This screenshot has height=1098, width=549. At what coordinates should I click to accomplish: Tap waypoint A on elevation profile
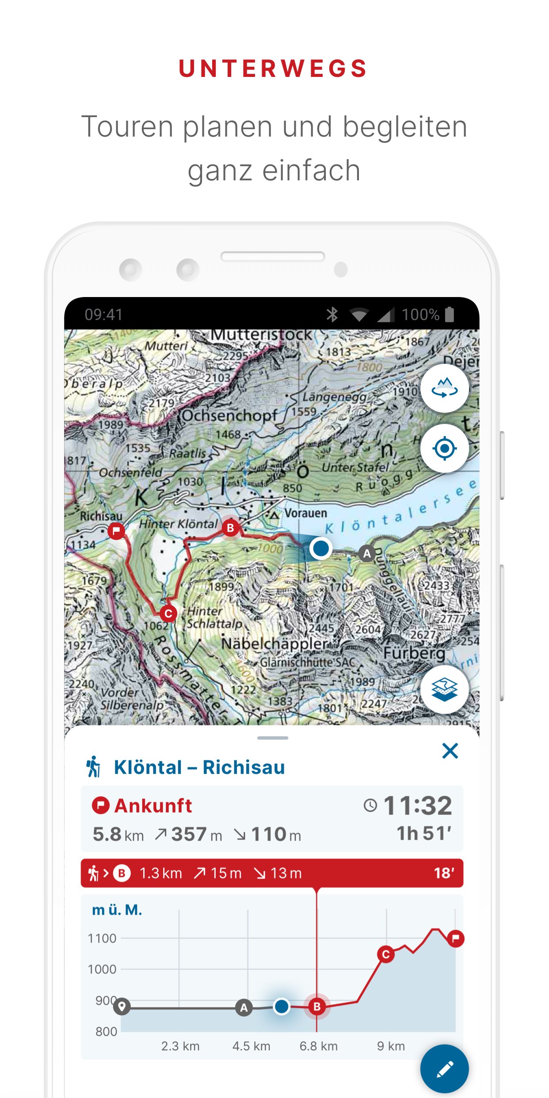244,1007
